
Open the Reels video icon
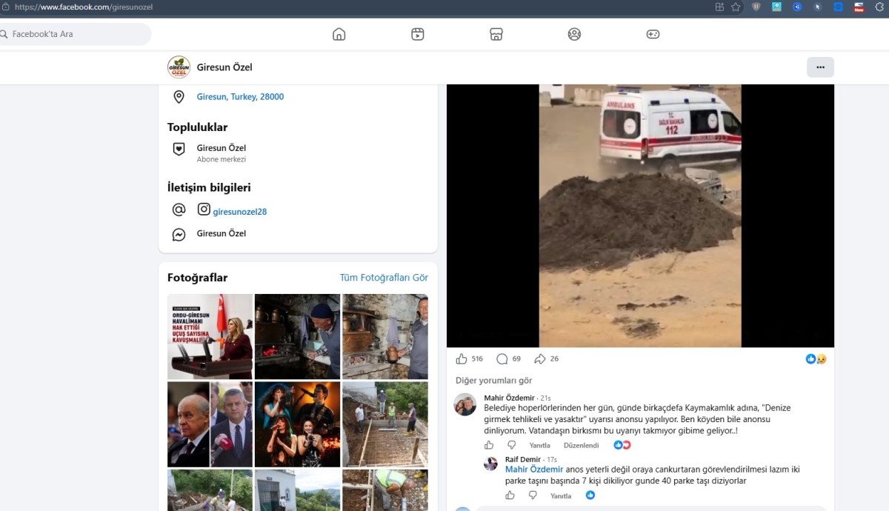tap(418, 34)
